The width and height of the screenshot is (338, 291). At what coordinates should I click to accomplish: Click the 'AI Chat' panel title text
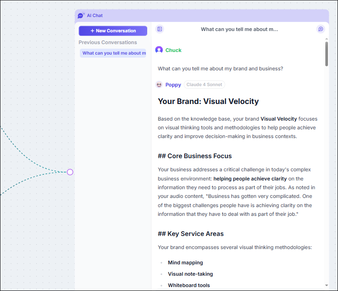click(x=95, y=16)
